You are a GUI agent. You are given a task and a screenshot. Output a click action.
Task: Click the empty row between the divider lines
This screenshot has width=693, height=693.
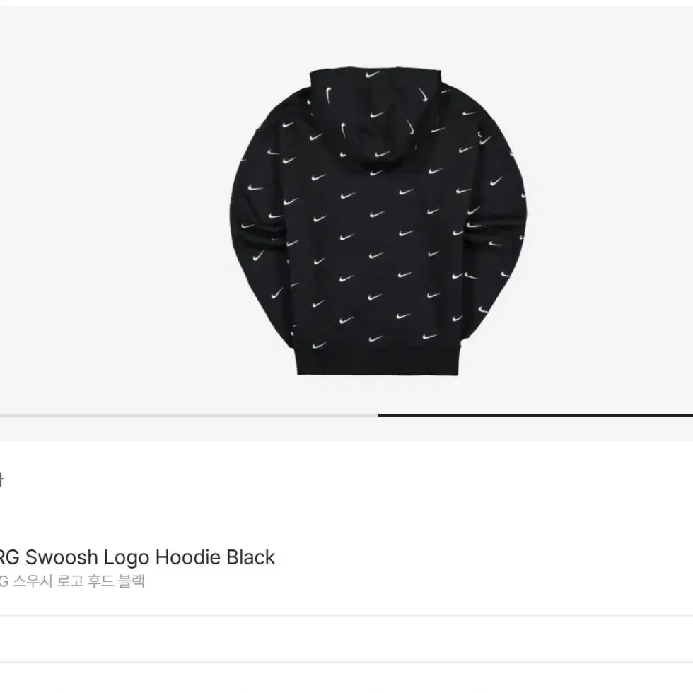click(x=346, y=639)
